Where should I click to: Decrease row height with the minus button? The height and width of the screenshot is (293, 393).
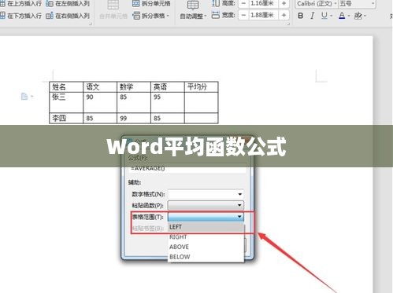(243, 3)
